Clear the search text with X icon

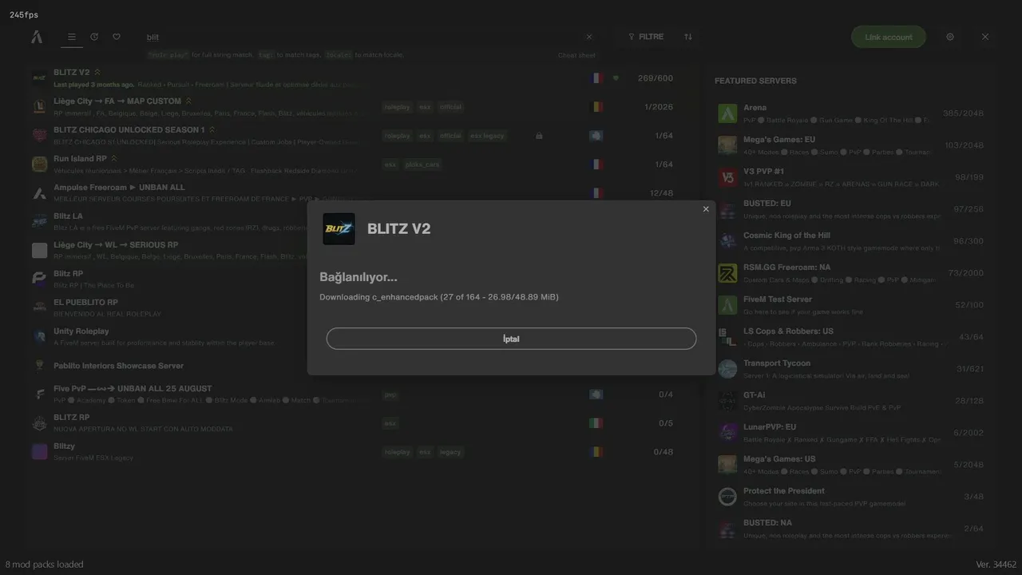[589, 37]
